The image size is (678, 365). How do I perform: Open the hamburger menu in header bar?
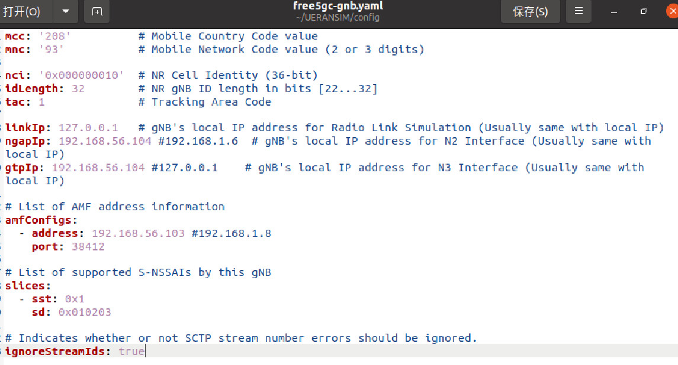[579, 11]
